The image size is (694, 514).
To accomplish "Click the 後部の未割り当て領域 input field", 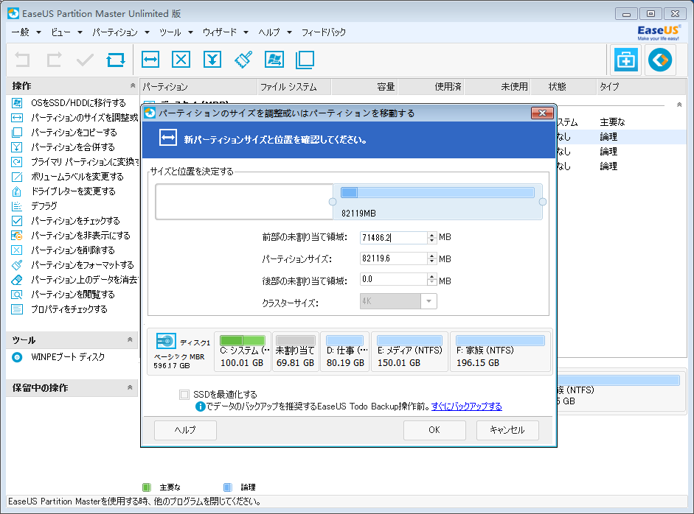I will [x=394, y=279].
